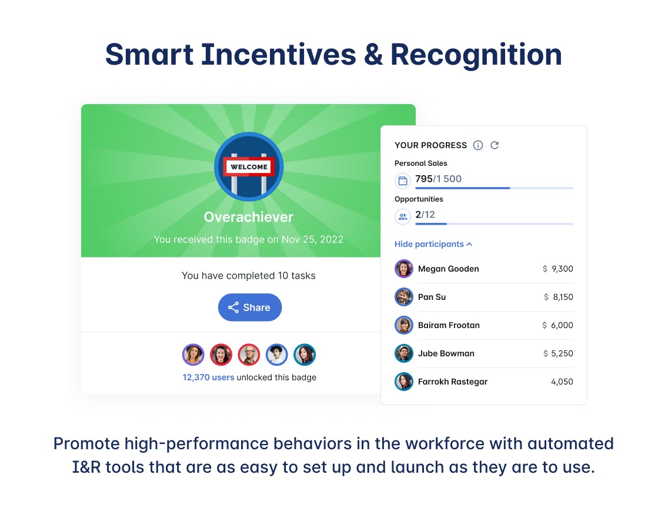The image size is (668, 508).
Task: Click Pan Su's avatar
Action: tap(404, 297)
